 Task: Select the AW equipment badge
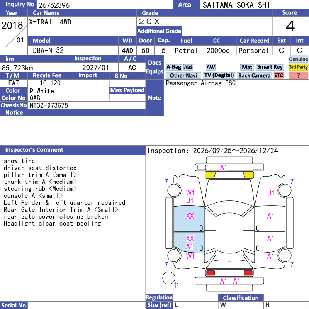(211, 67)
